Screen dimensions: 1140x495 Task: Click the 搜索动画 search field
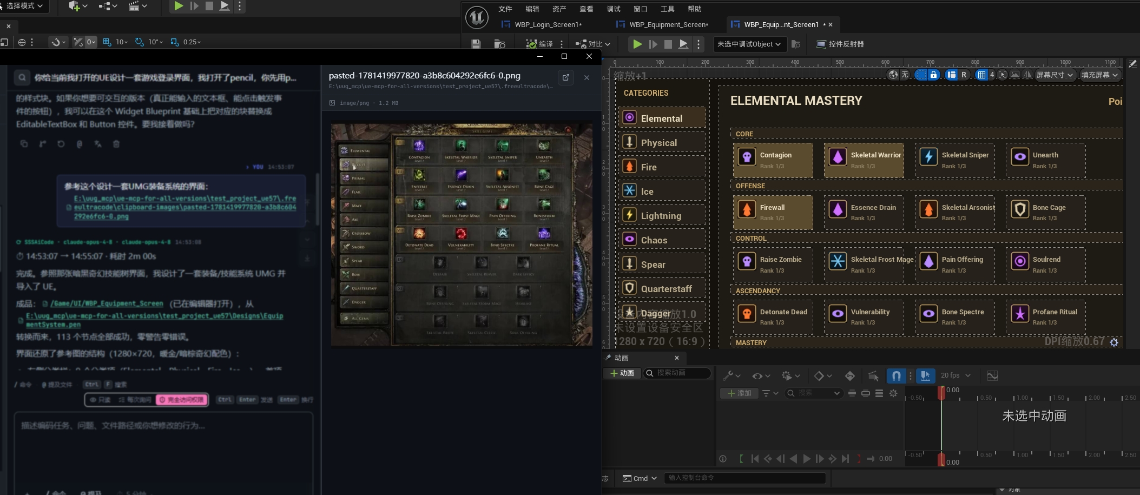[677, 373]
